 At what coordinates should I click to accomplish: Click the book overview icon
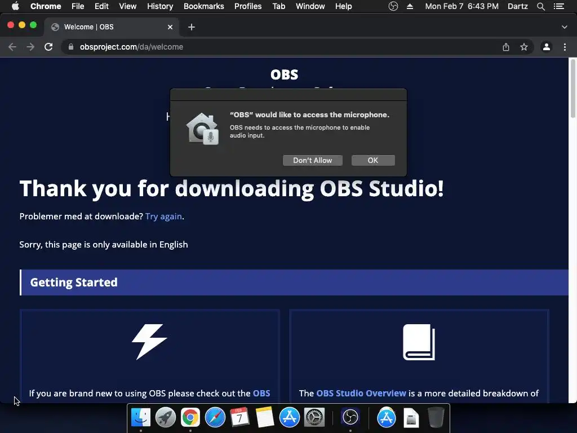pos(419,342)
